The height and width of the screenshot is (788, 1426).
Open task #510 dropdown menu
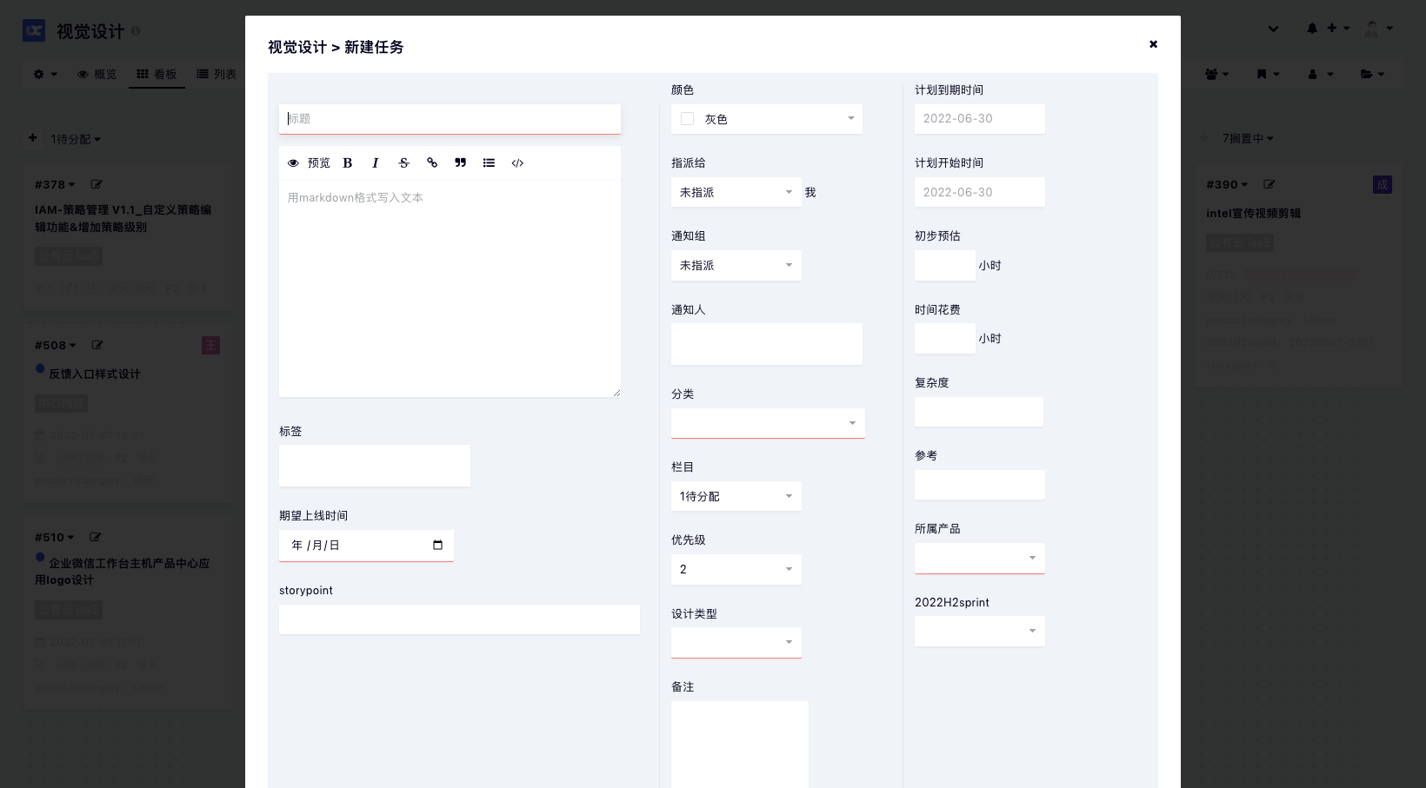point(55,538)
